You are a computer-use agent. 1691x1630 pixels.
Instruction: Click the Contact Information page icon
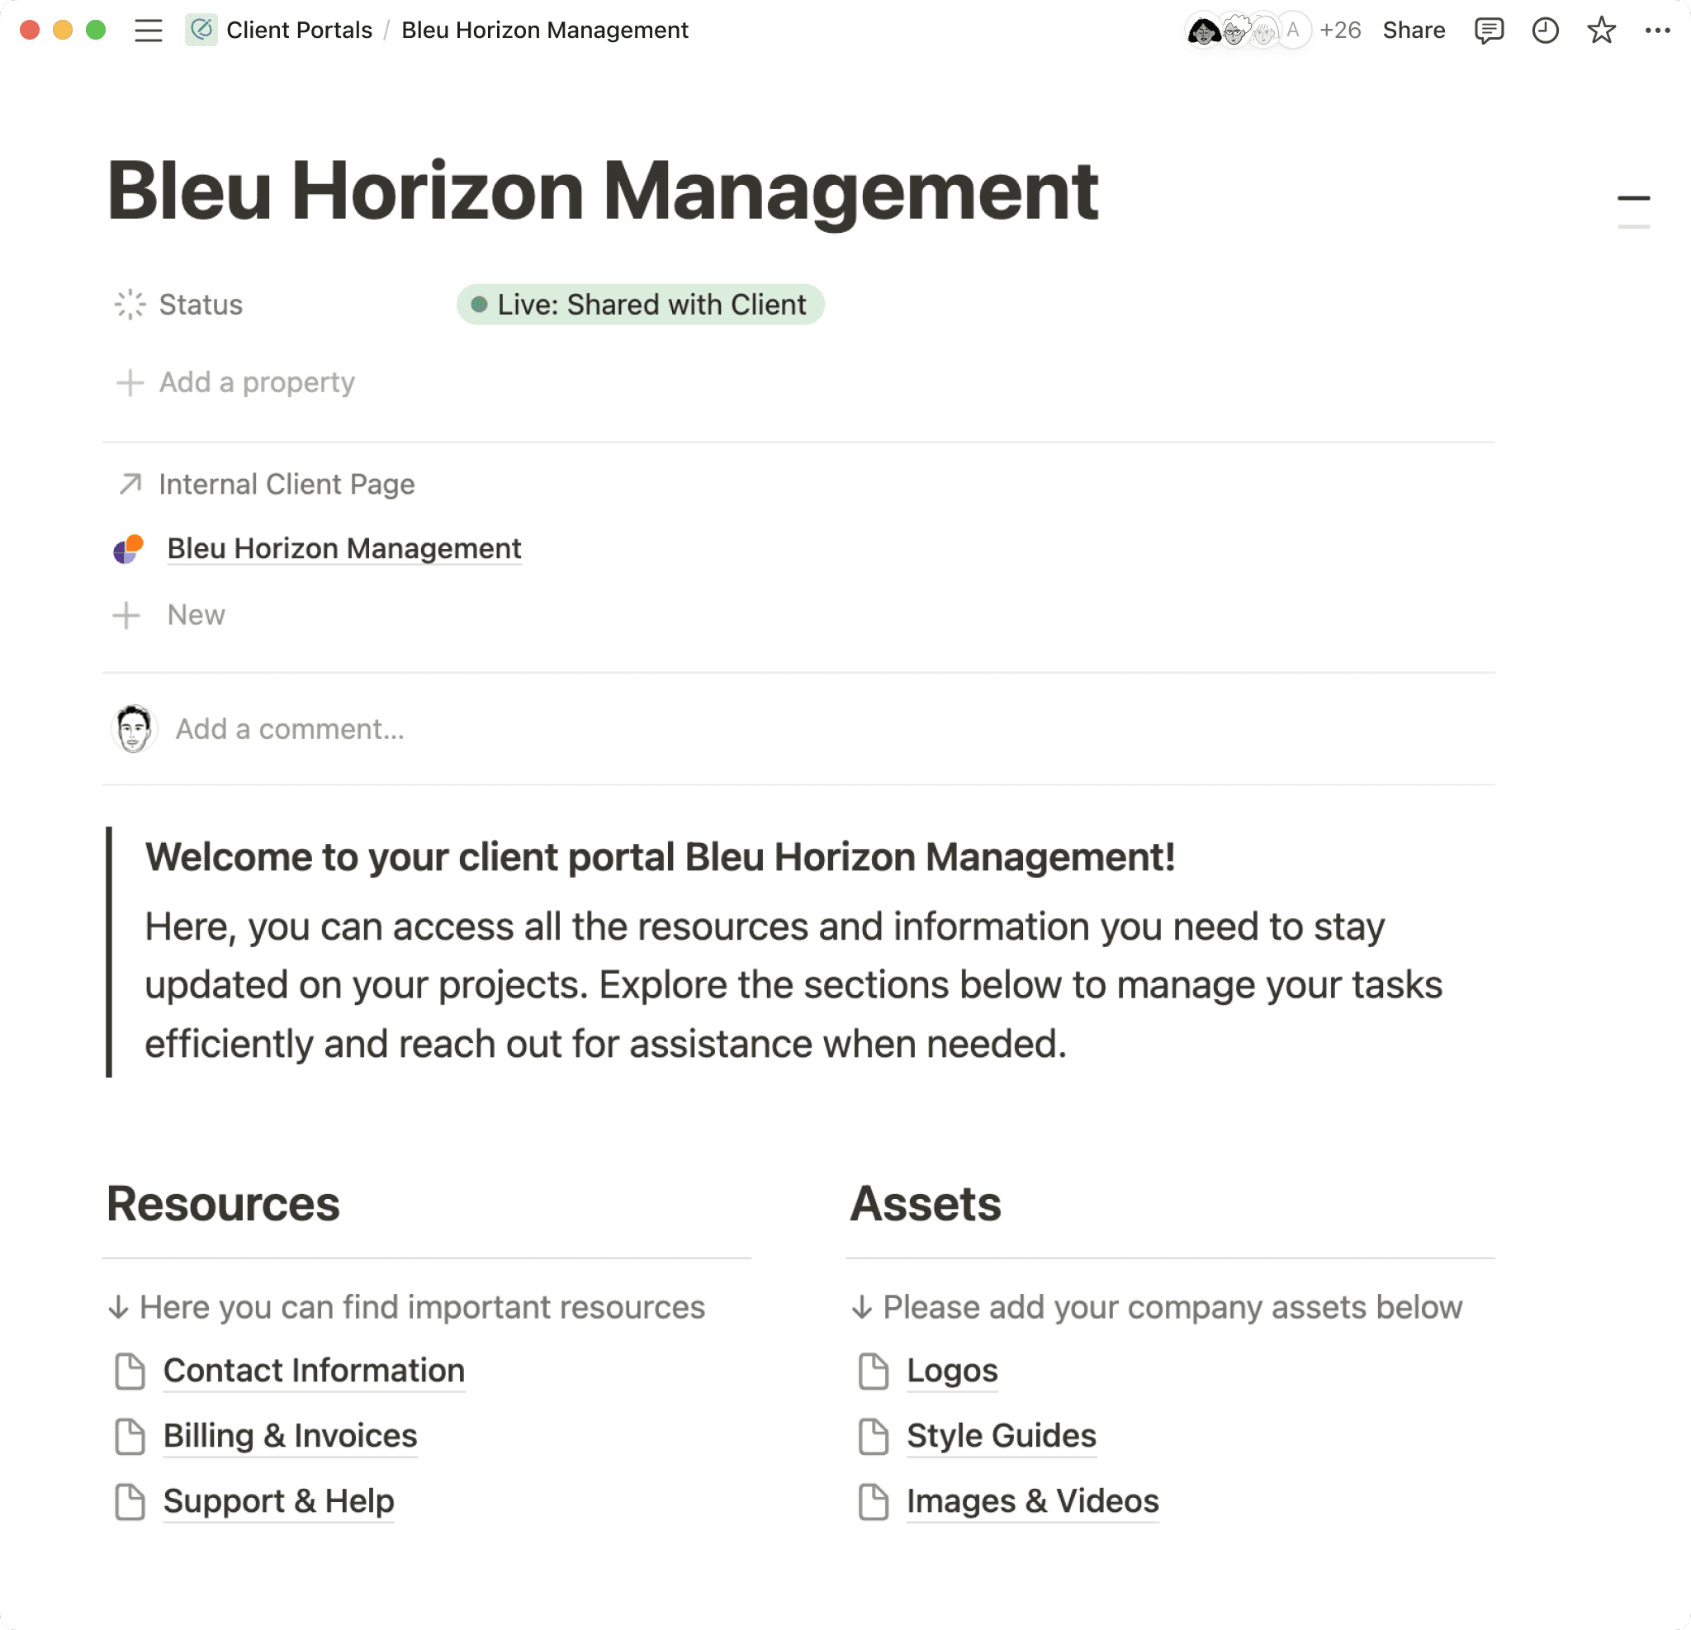[130, 1372]
